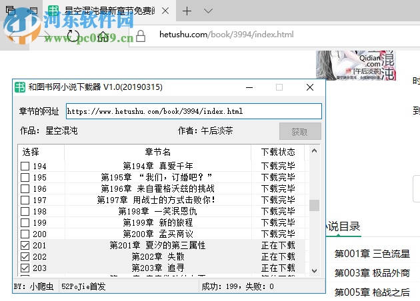Open webpage link 第001章 三色流星
Screen dimensions: 420x301
point(372,254)
